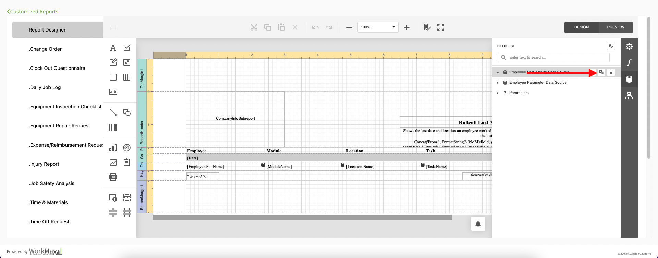Select the Table control tool
Viewport: 658px width, 258px height.
[127, 77]
